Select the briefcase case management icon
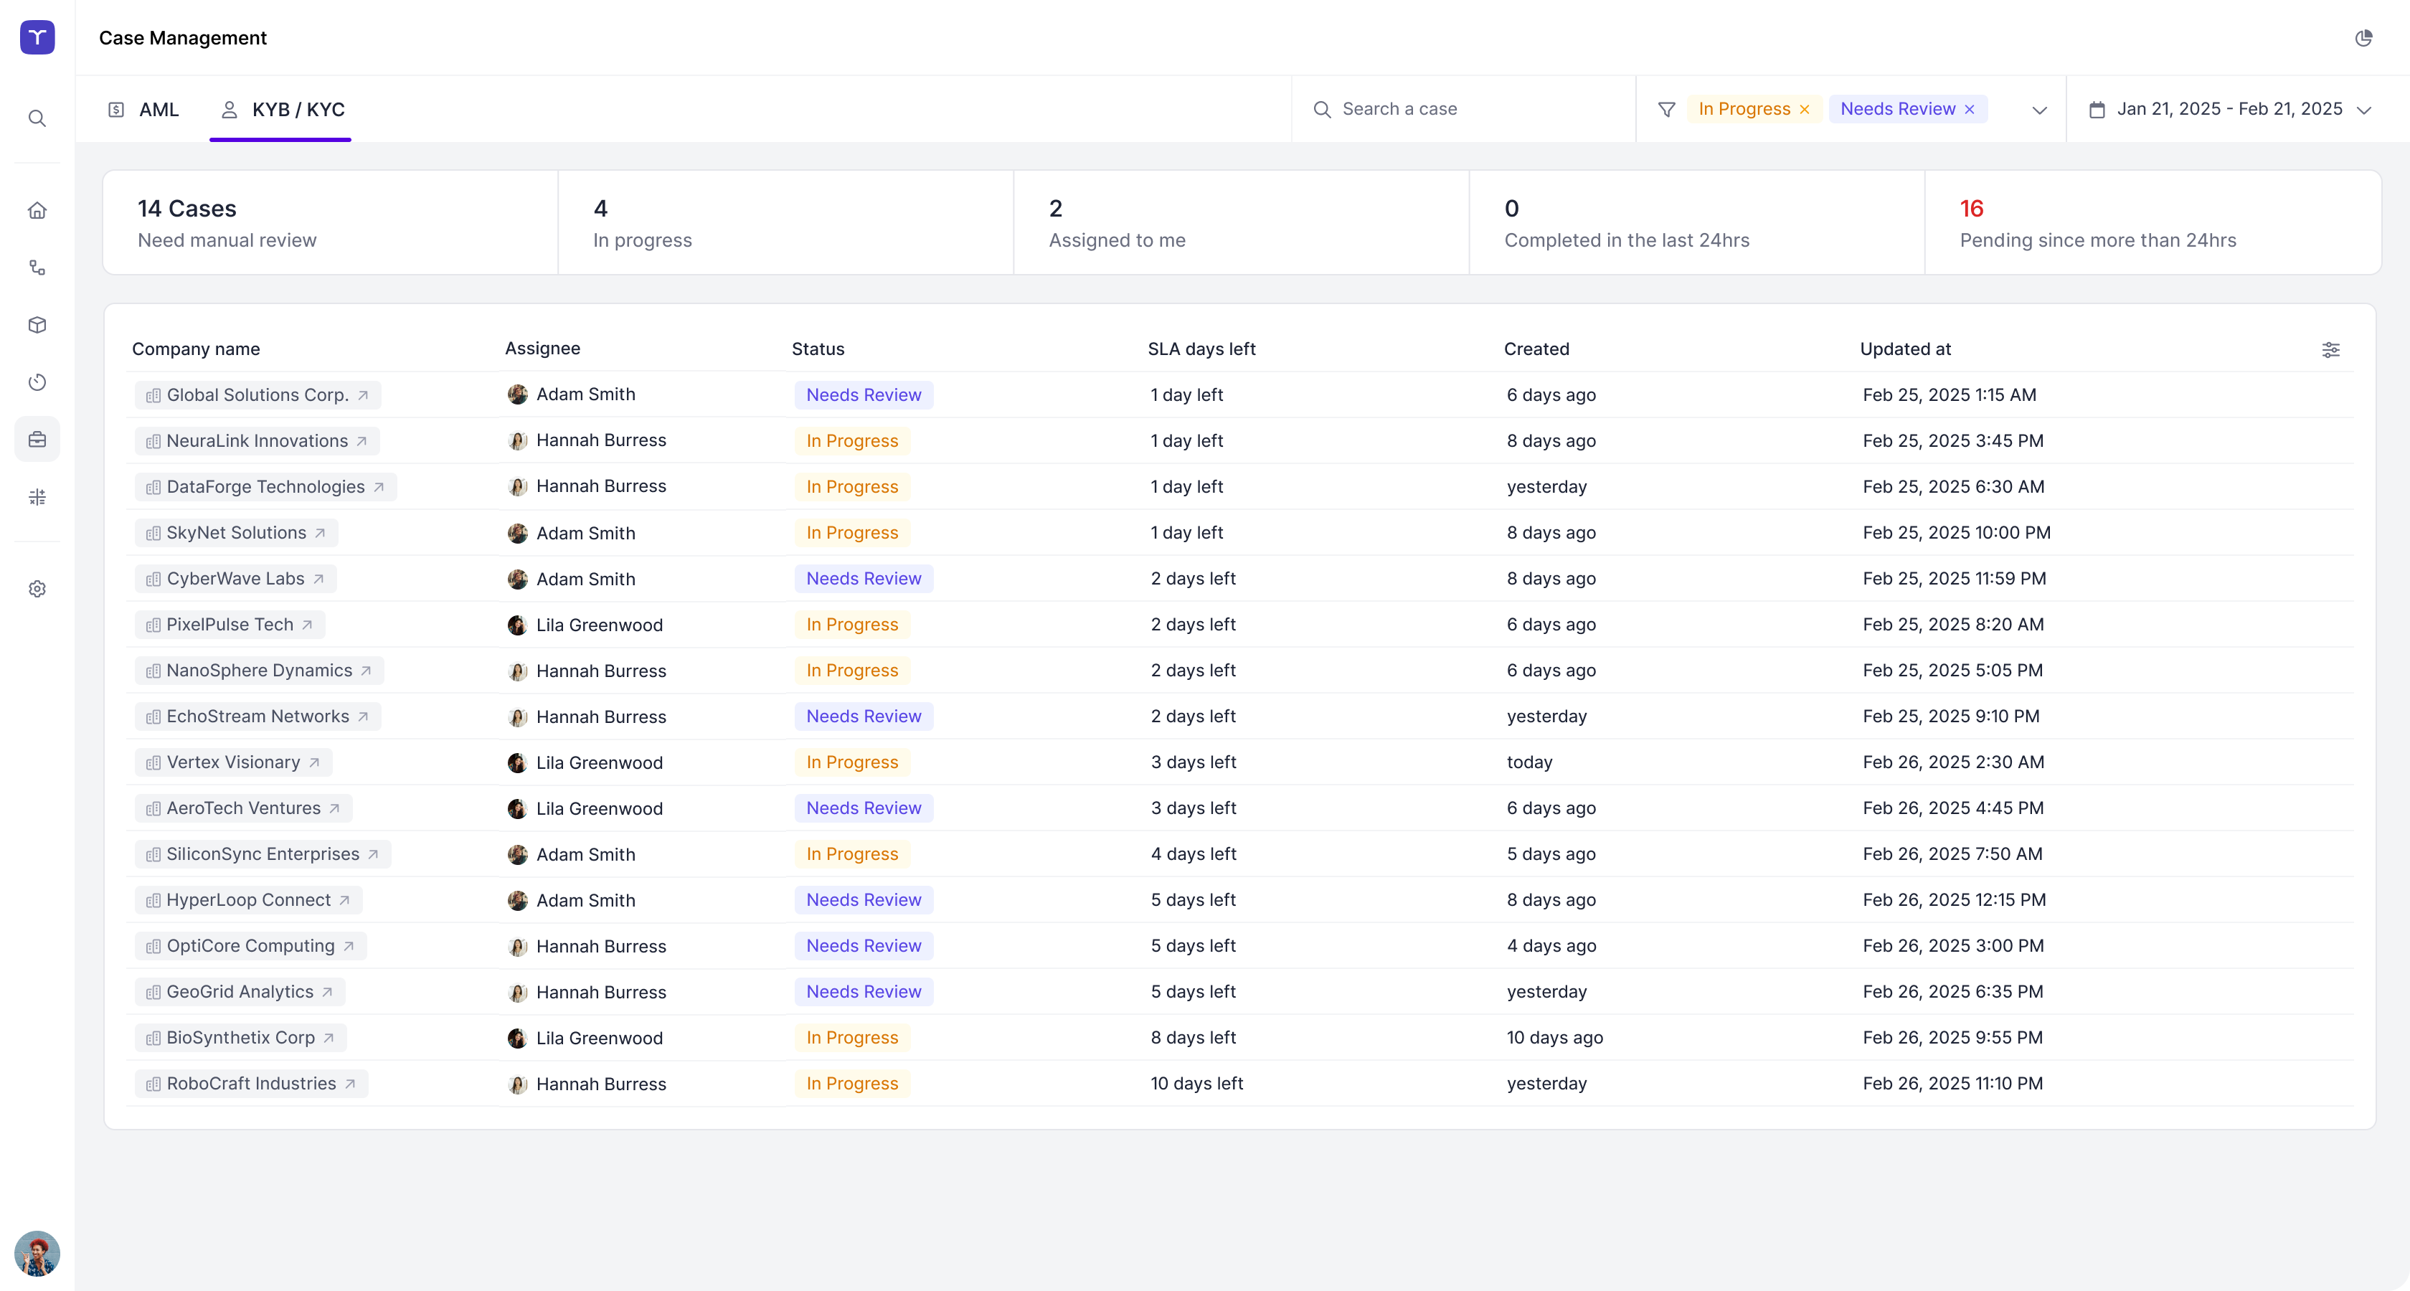Image resolution: width=2410 pixels, height=1291 pixels. pos(37,439)
